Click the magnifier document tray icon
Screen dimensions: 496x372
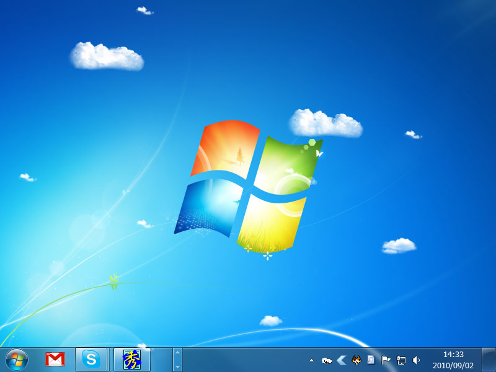click(371, 360)
